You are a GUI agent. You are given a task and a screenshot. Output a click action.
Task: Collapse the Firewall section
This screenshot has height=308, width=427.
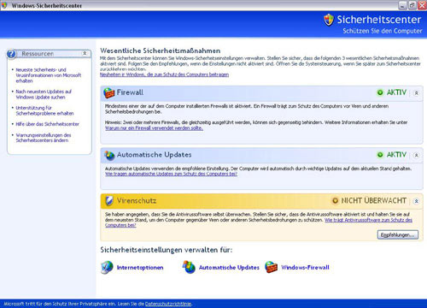click(x=416, y=93)
